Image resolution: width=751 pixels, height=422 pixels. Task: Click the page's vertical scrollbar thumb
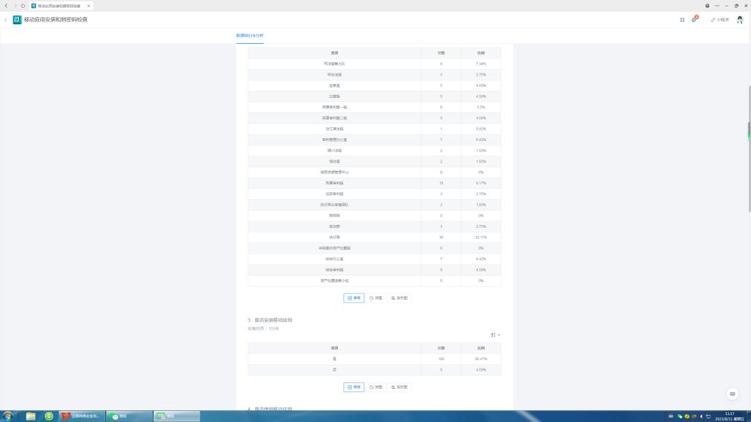(749, 149)
